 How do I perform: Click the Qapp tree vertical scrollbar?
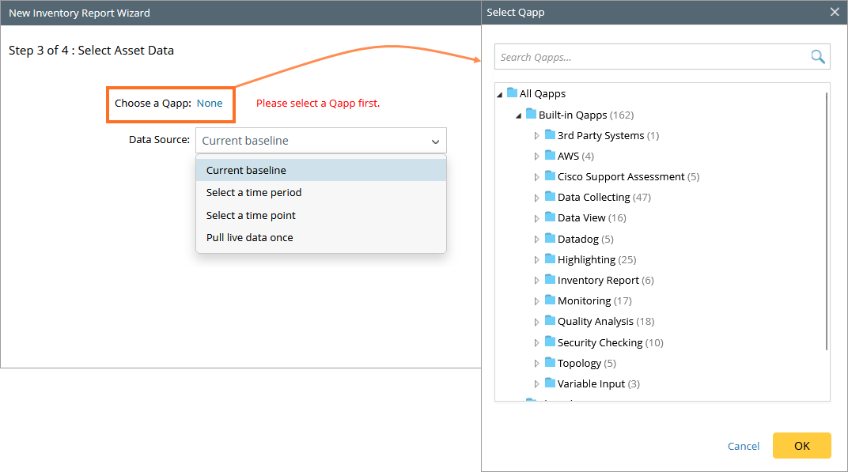click(827, 221)
